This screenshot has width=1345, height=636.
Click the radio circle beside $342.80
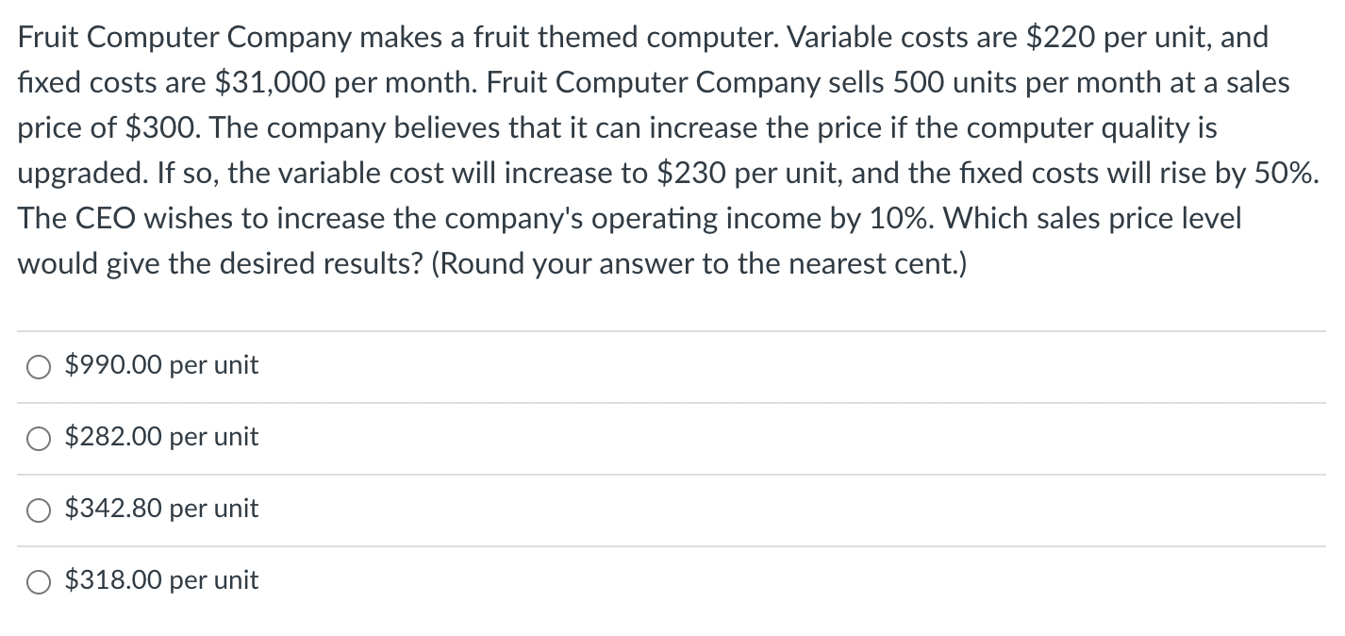(38, 510)
